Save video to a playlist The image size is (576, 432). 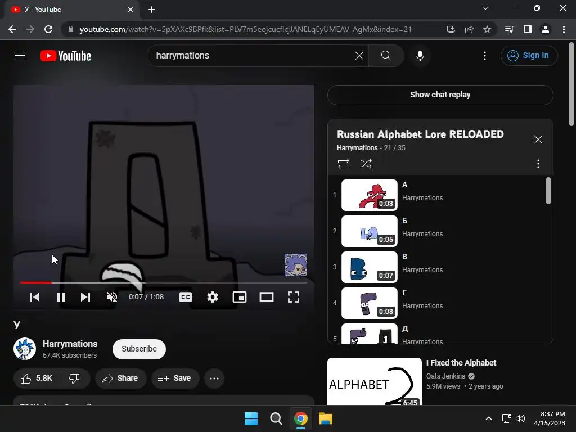175,379
